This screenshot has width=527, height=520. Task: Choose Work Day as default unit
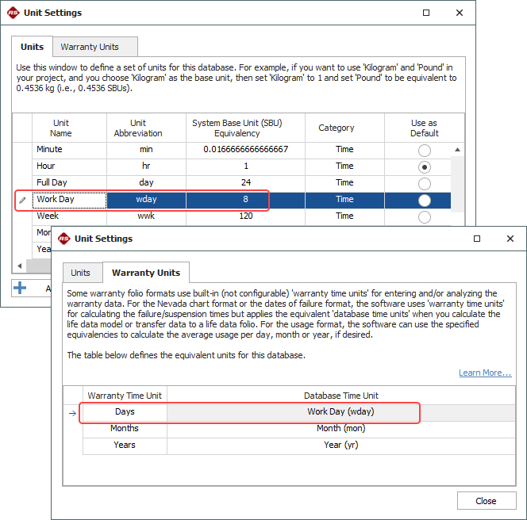[425, 201]
